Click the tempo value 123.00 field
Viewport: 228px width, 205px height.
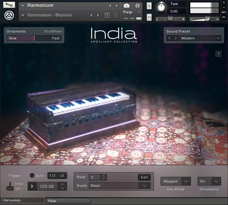tap(47, 186)
